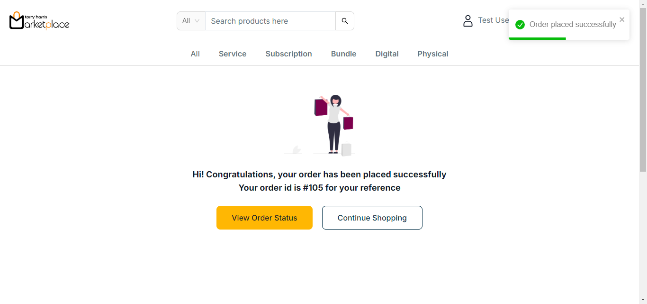This screenshot has width=647, height=304.
Task: Click the user profile icon
Action: (468, 21)
